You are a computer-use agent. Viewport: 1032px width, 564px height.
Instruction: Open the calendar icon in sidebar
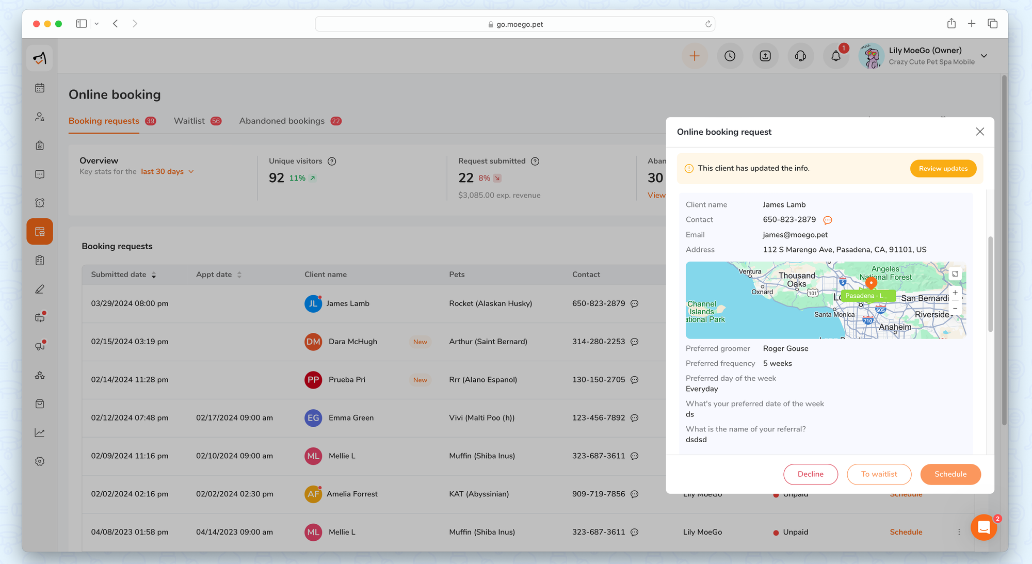coord(40,88)
